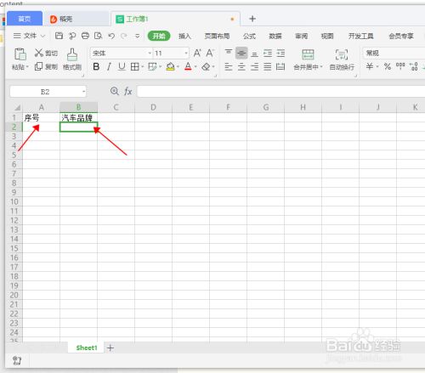Image resolution: width=425 pixels, height=373 pixels.
Task: Justify text across the cell
Action: point(268,67)
